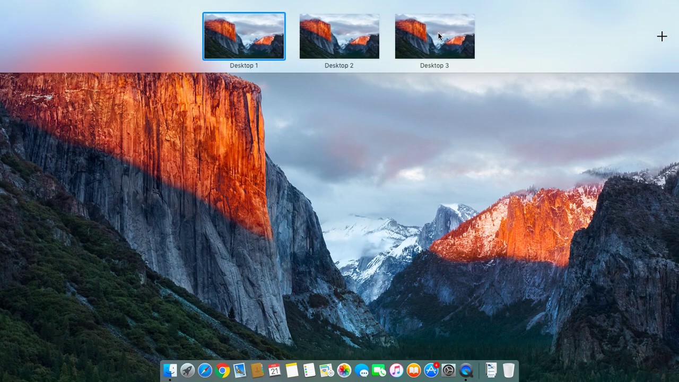Switch to Desktop 2 thumbnail
This screenshot has height=382, width=679.
pos(339,36)
